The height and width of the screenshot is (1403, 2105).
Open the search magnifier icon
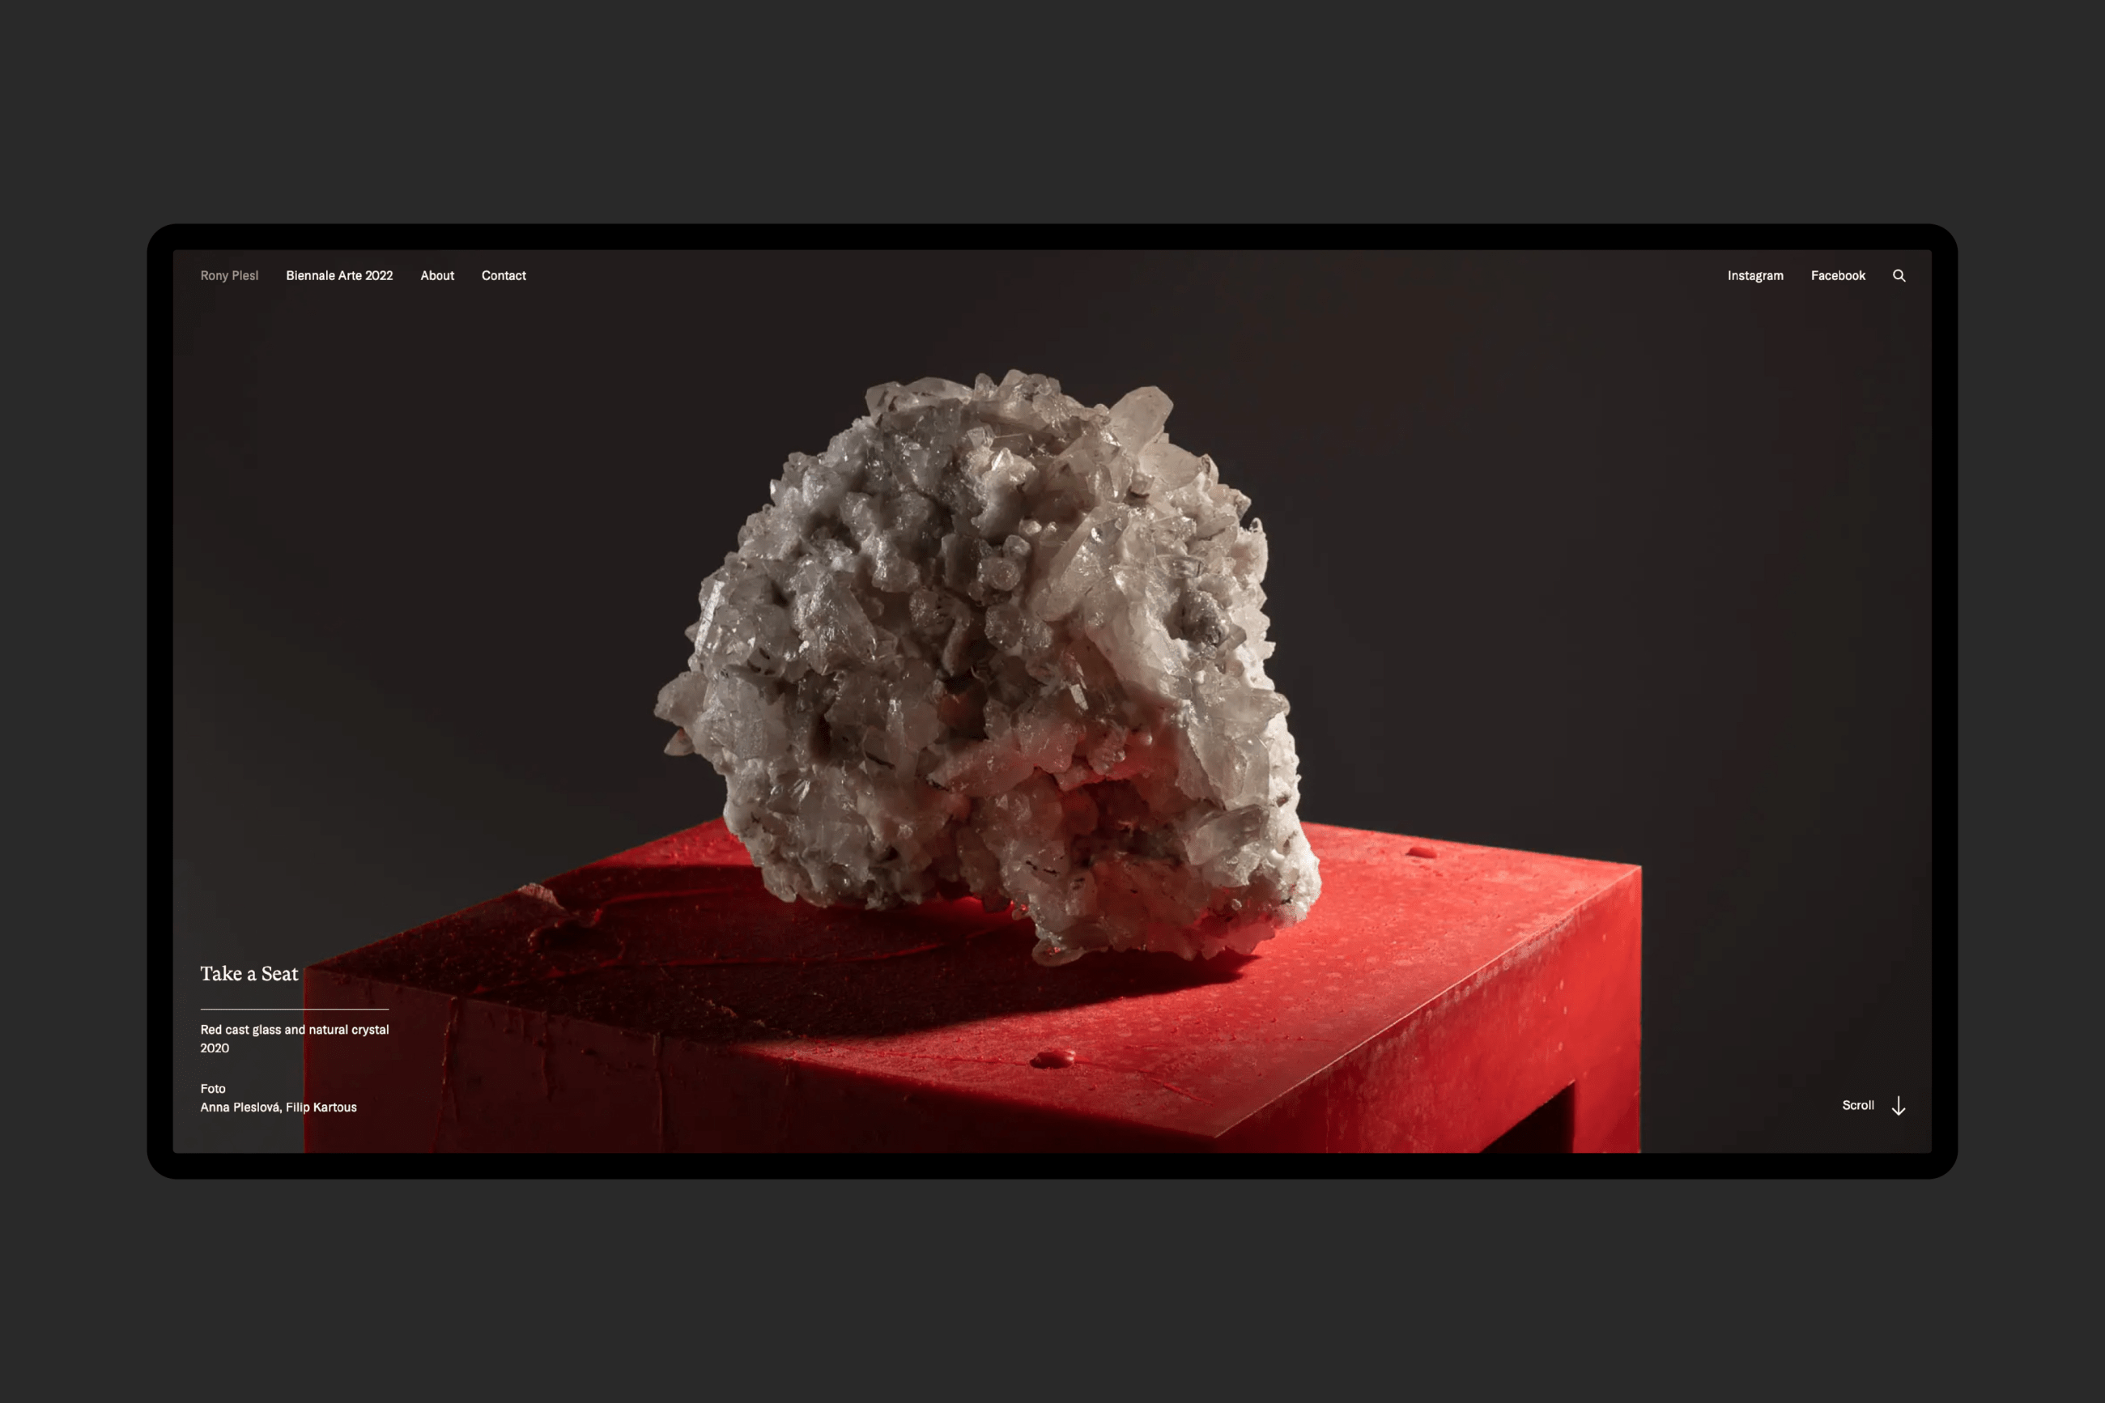click(1899, 275)
